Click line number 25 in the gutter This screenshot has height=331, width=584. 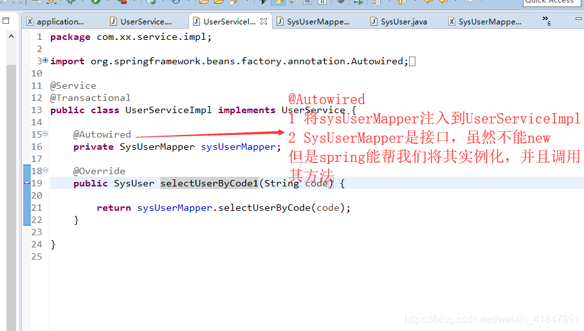click(x=37, y=256)
